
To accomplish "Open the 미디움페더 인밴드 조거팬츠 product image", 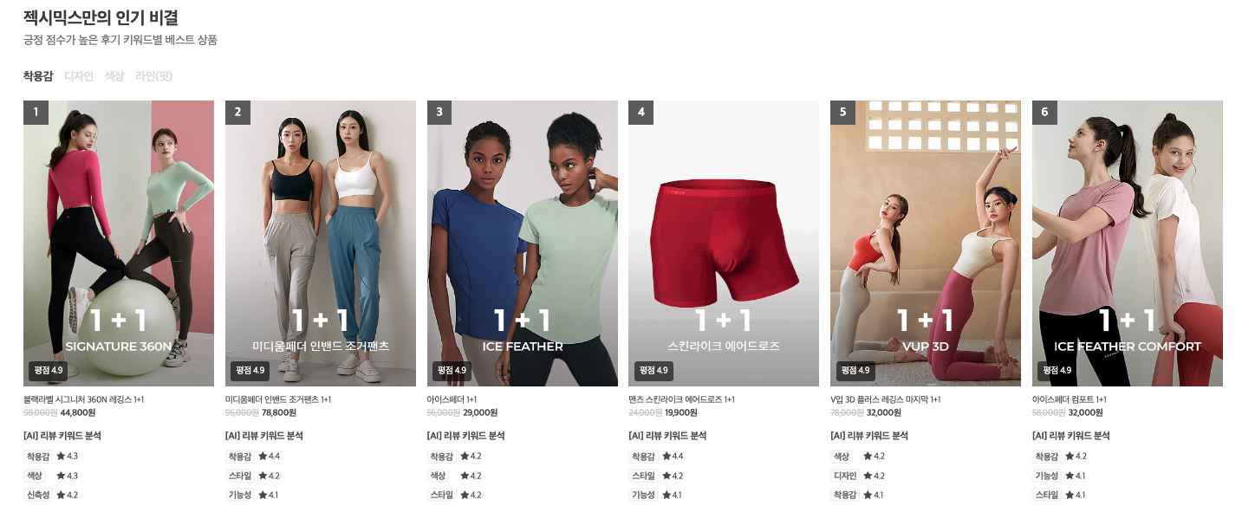I will [x=321, y=243].
